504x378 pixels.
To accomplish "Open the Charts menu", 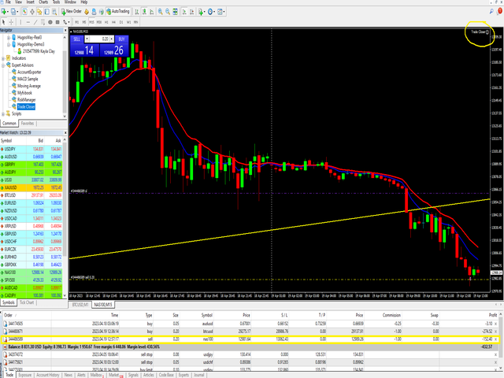I will (43, 2).
